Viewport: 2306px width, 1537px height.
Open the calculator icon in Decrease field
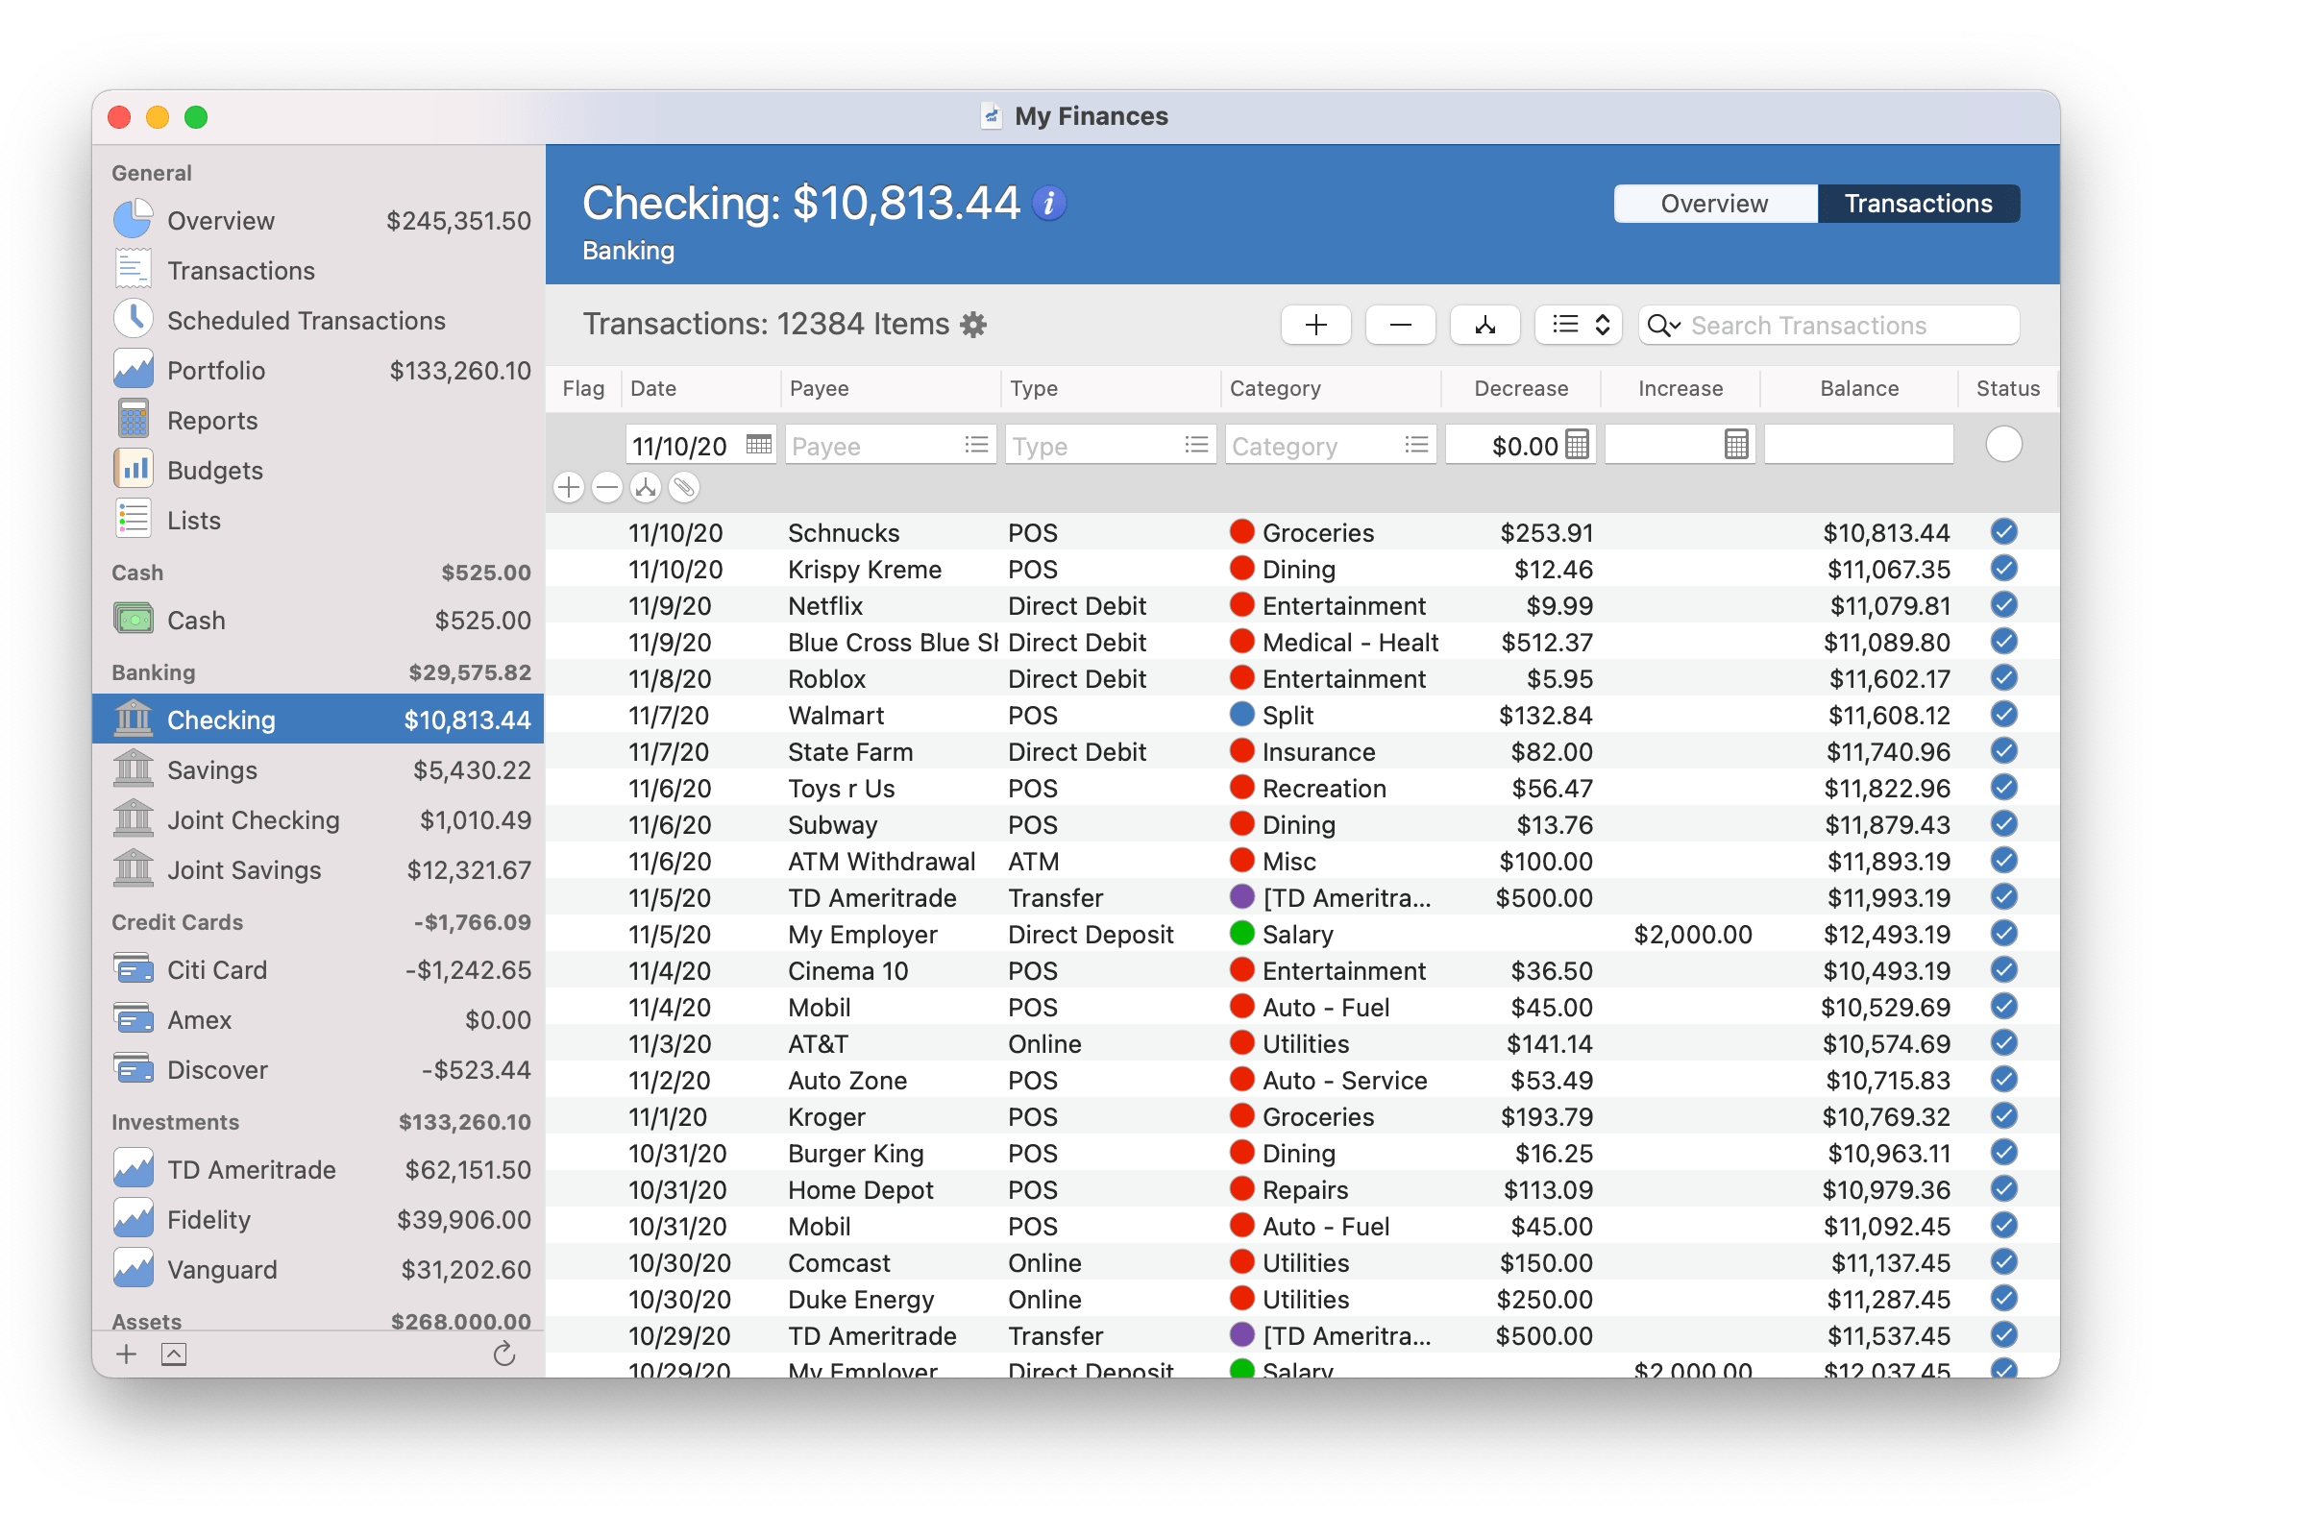click(x=1577, y=445)
